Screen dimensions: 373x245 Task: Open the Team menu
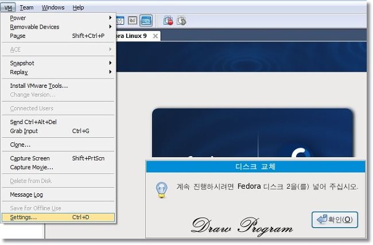coord(26,7)
